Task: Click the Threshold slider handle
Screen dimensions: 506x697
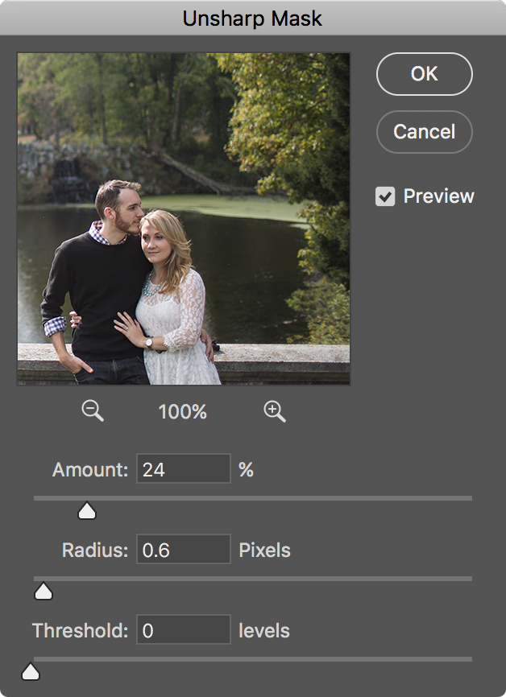Action: click(x=31, y=672)
